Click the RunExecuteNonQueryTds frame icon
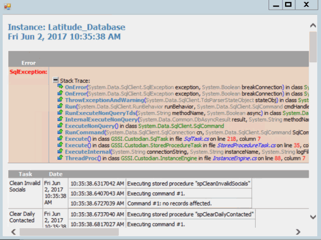321x240 pixels. tap(61, 113)
